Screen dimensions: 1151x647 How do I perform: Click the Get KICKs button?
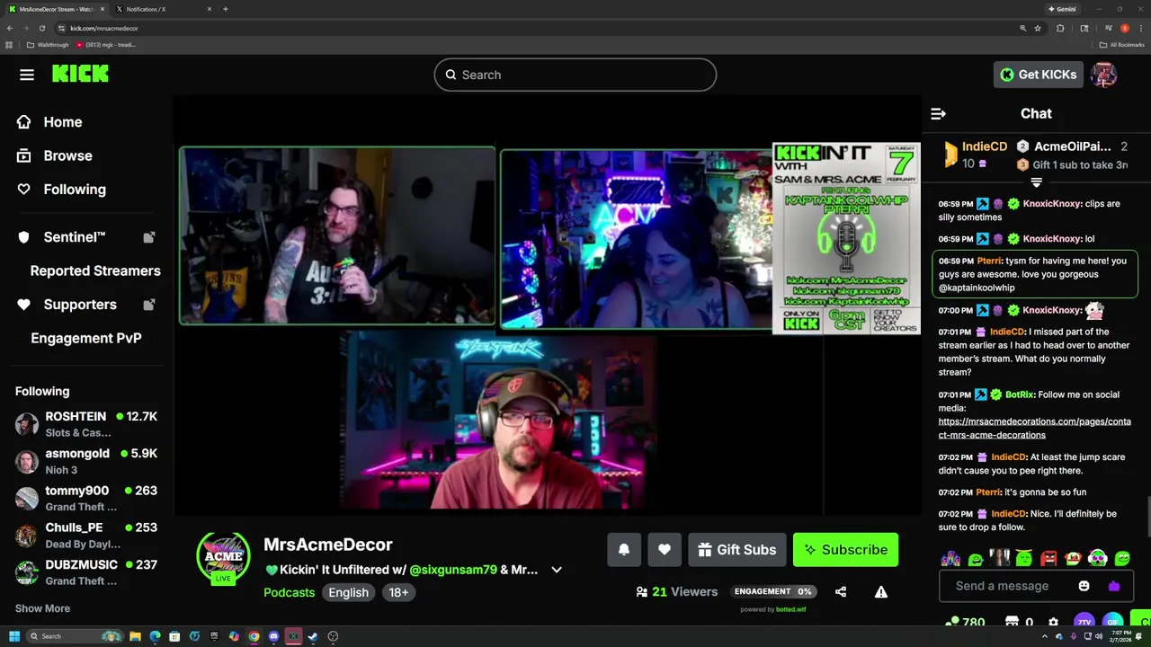pos(1038,75)
